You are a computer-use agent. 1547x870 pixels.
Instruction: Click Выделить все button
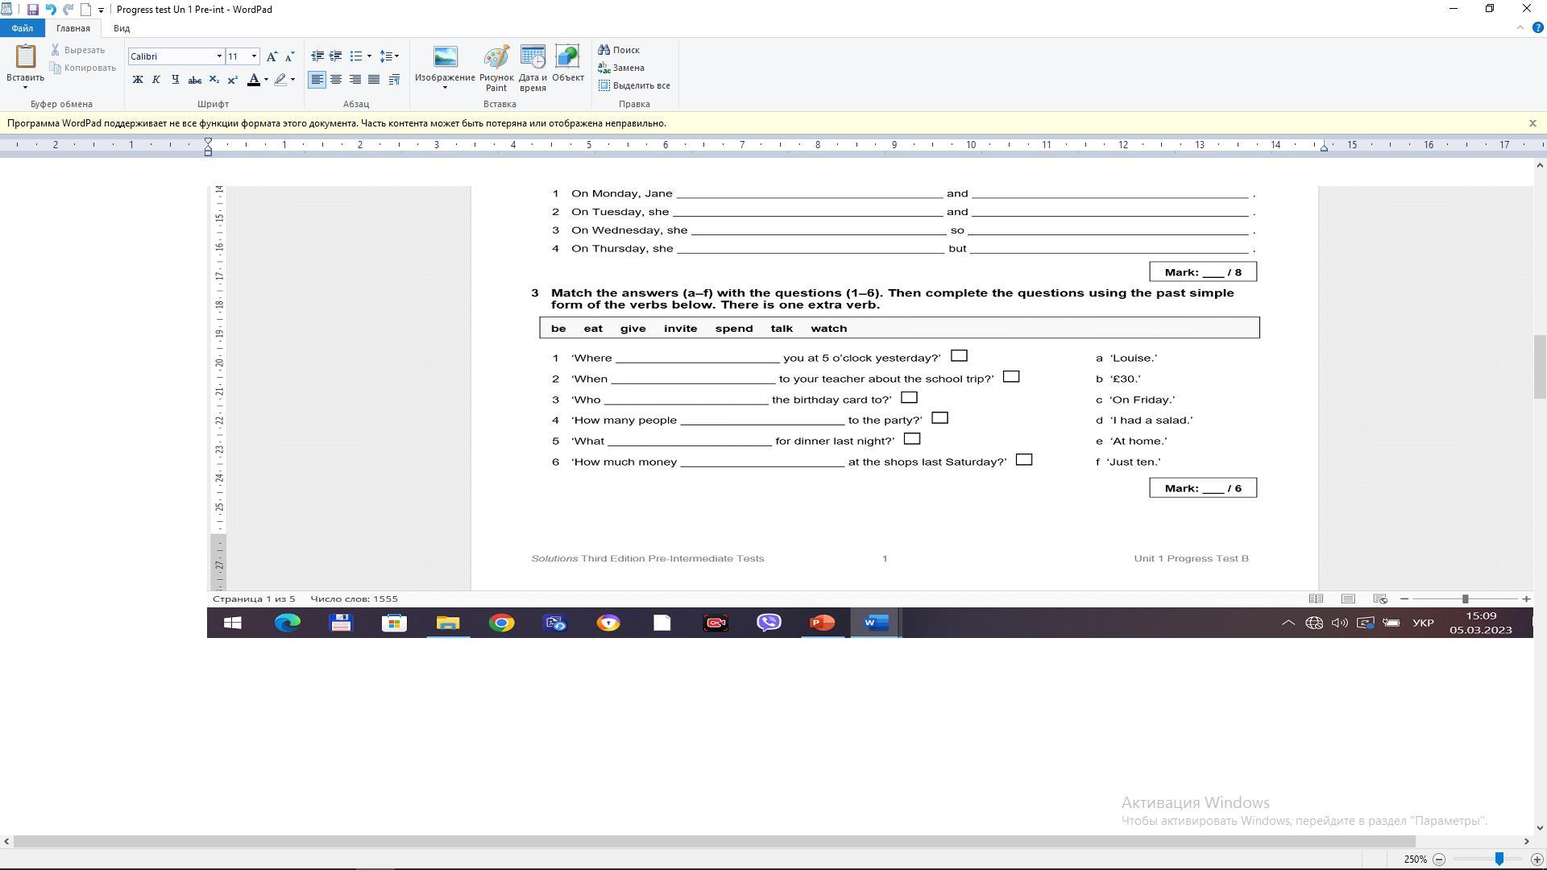(634, 85)
